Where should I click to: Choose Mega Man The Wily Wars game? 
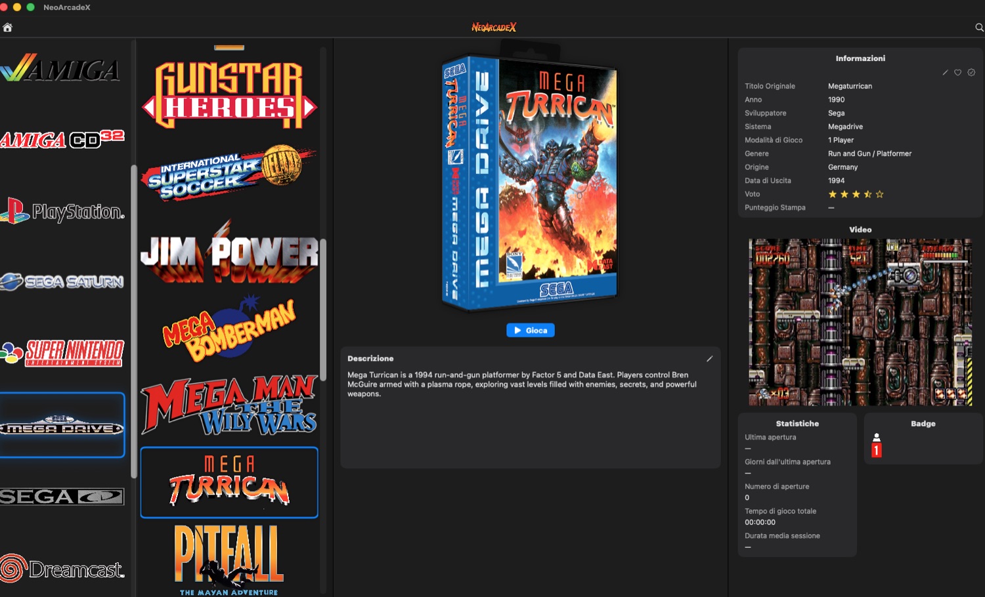tap(229, 405)
